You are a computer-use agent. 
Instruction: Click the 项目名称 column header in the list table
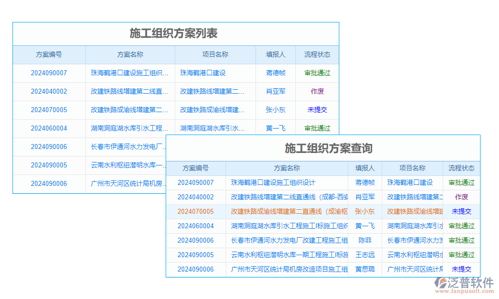215,55
